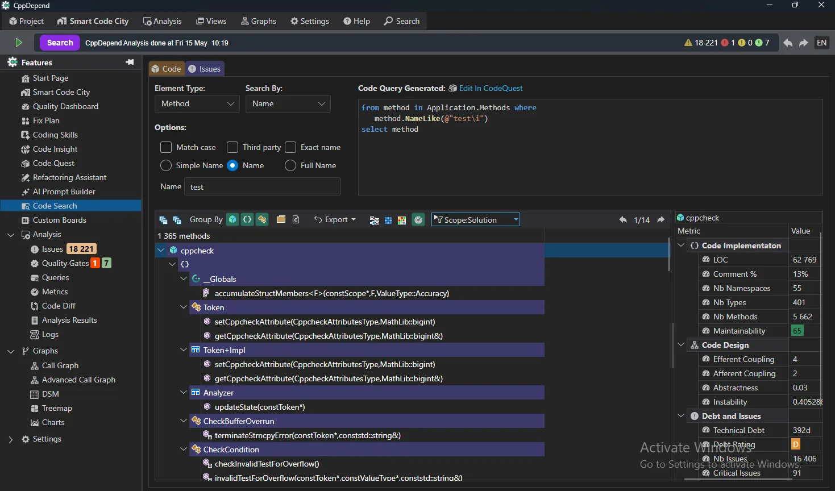Collapse the CheckBufferOverrun group

(x=184, y=421)
